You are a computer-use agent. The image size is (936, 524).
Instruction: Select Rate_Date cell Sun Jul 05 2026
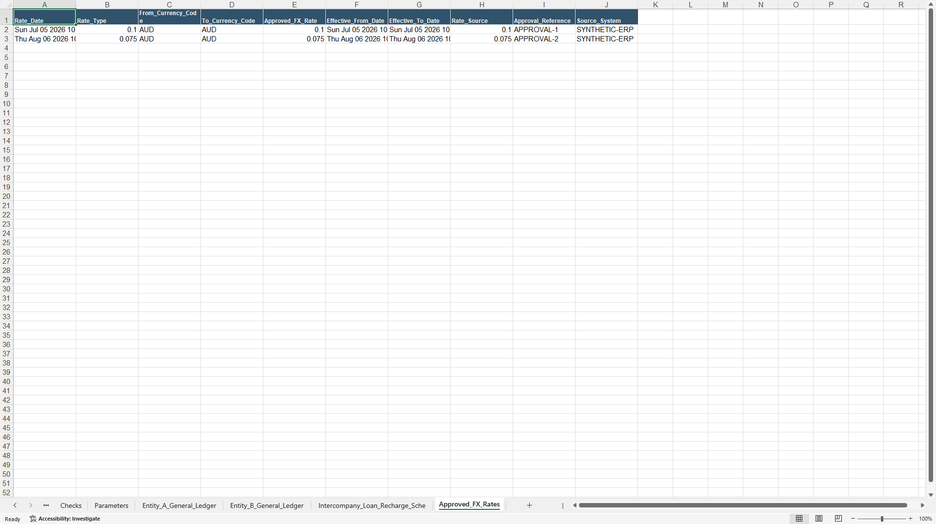44,30
